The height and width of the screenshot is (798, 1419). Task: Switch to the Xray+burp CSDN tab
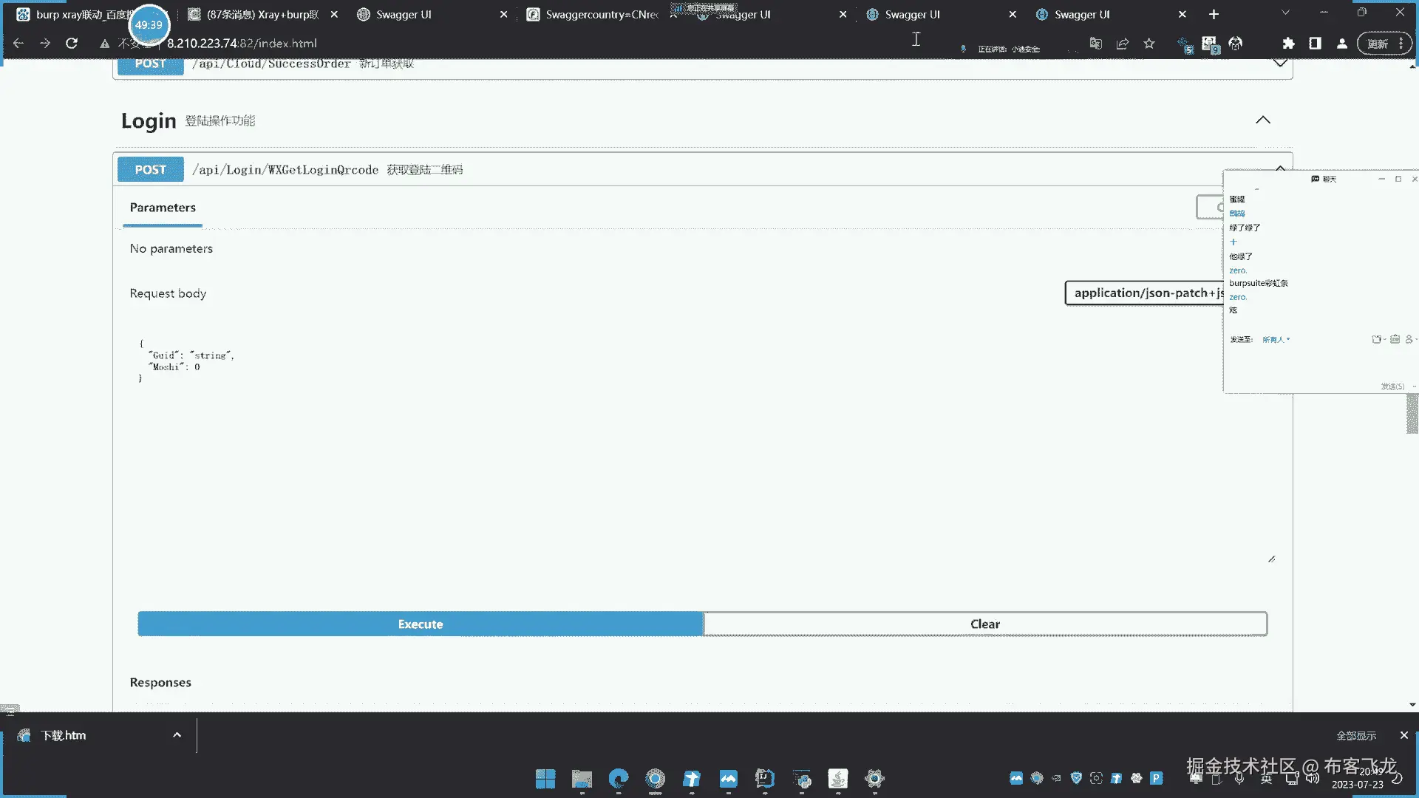259,14
